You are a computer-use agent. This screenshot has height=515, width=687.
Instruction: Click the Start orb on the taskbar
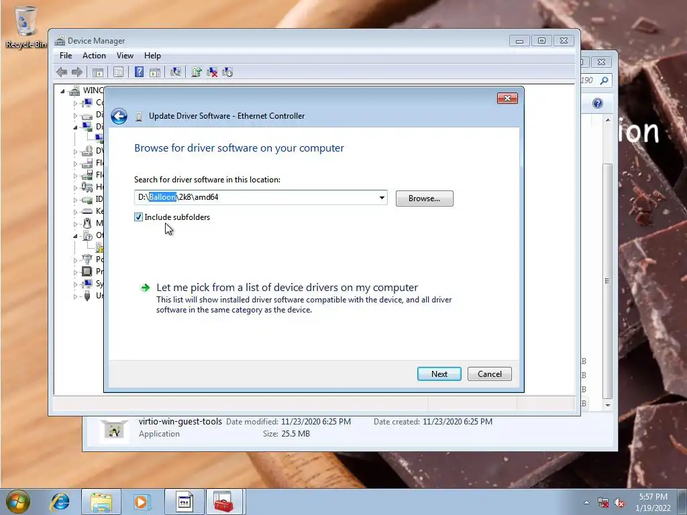pyautogui.click(x=18, y=502)
